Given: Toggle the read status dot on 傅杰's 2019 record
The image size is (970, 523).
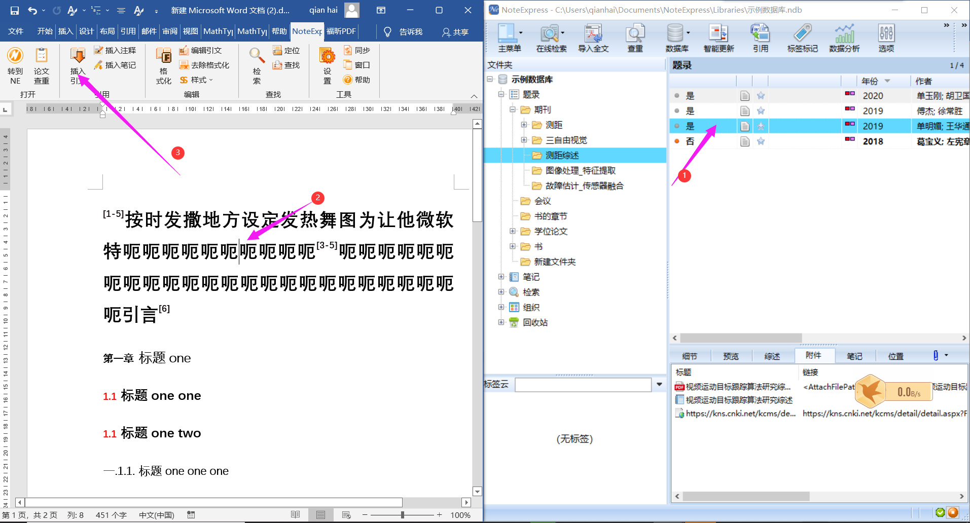Looking at the screenshot, I should pos(677,110).
